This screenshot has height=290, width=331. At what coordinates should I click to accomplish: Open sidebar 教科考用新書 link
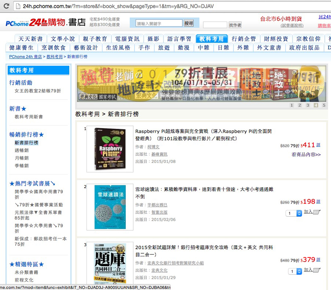(29, 117)
